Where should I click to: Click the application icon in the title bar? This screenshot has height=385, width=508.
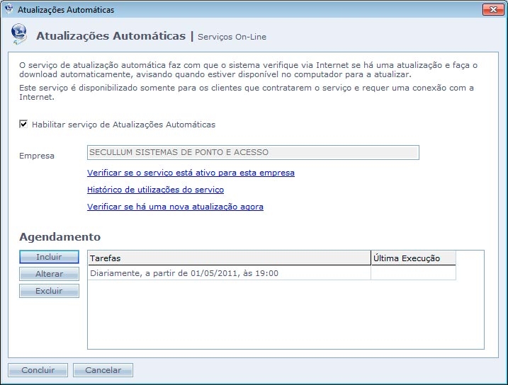[x=9, y=10]
